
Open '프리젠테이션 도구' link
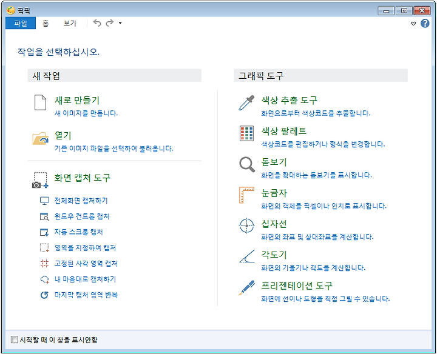coord(297,286)
